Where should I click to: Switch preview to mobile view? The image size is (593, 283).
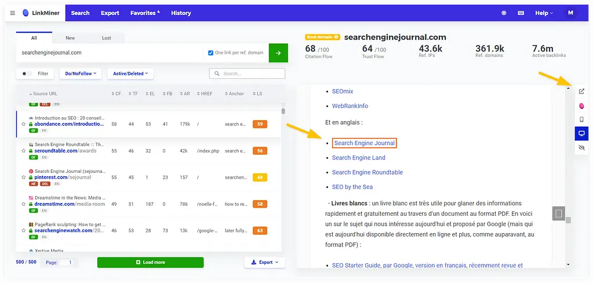[x=581, y=119]
